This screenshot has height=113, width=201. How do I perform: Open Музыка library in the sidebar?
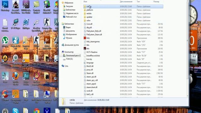(x=69, y=38)
